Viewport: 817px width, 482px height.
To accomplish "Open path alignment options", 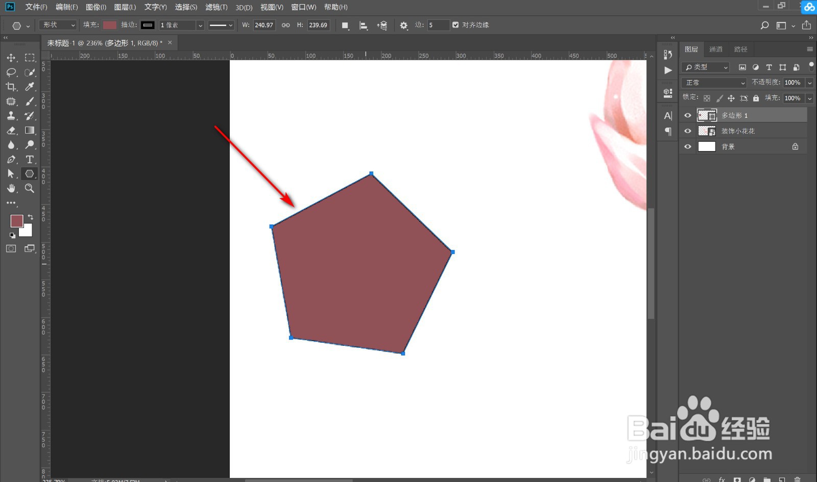I will coord(364,26).
